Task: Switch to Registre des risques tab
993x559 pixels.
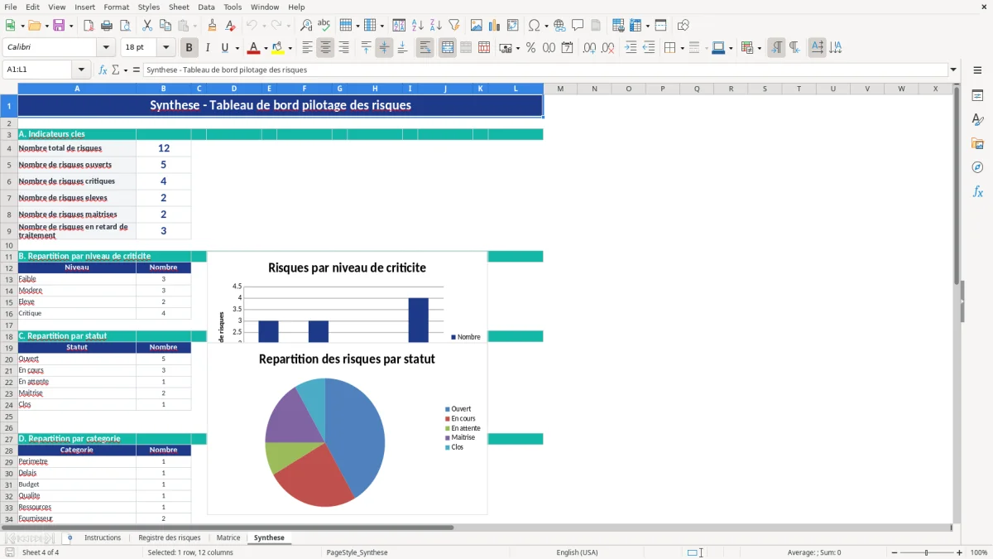Action: point(170,538)
